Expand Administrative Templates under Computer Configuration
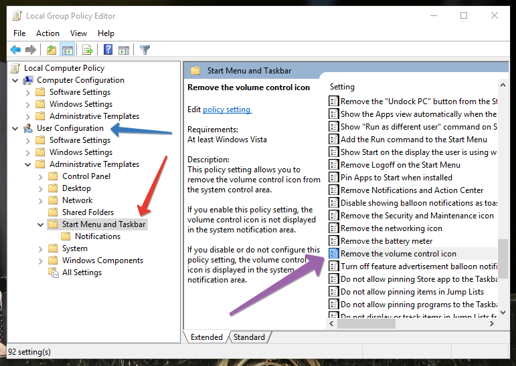 click(x=28, y=117)
